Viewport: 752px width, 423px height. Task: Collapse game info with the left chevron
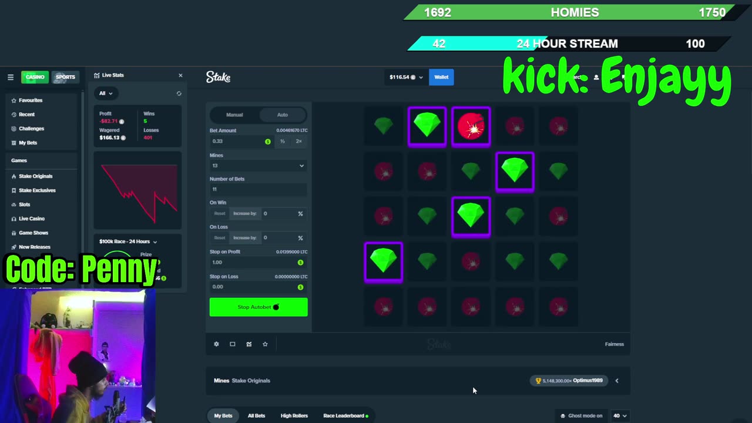[x=617, y=381]
